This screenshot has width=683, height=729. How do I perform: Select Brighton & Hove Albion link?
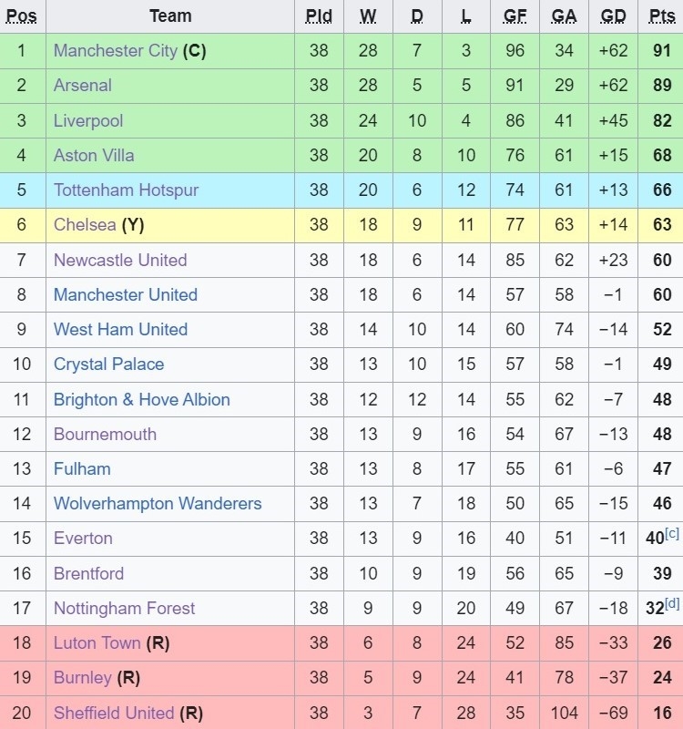[142, 399]
